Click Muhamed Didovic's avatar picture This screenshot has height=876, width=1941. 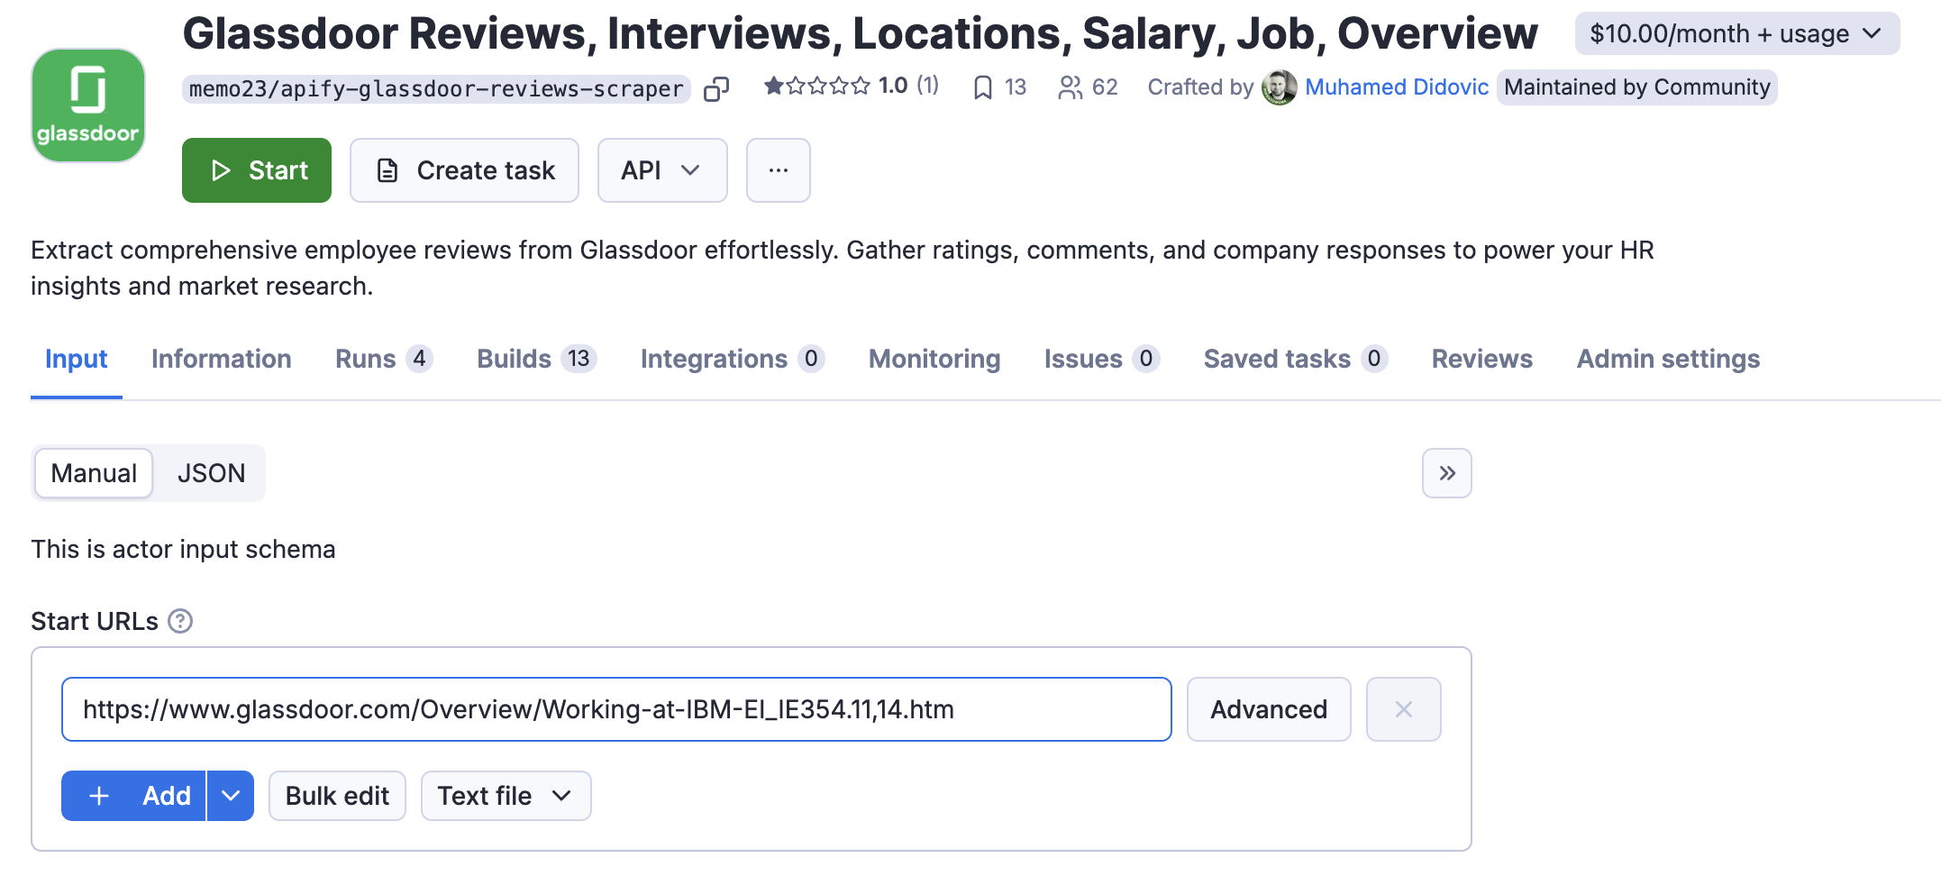click(x=1280, y=87)
